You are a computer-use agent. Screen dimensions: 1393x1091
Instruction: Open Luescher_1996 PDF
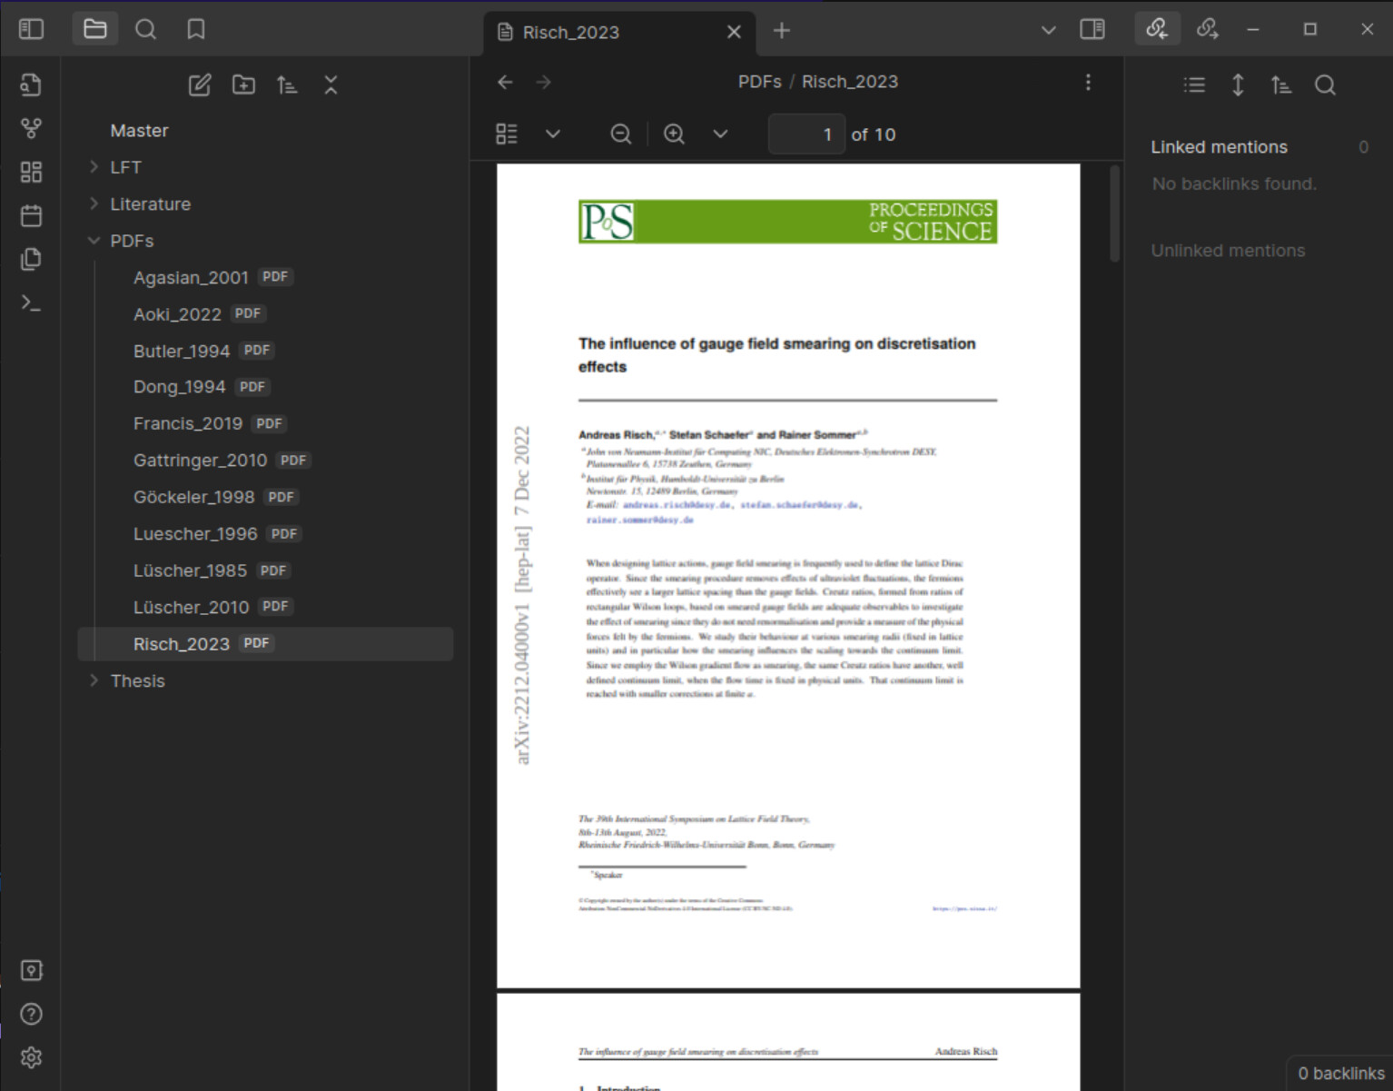(x=265, y=533)
